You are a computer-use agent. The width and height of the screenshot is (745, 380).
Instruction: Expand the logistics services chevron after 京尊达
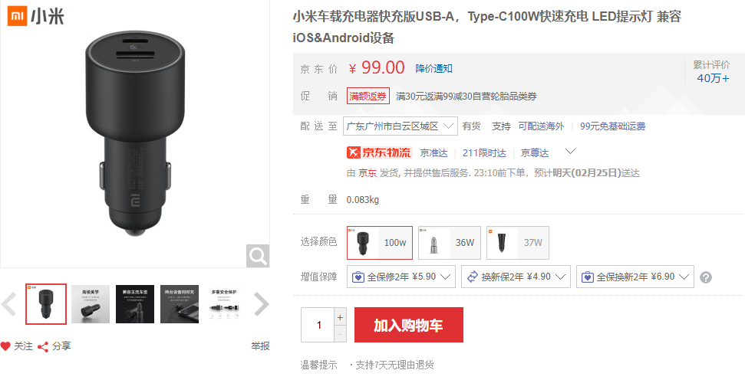[571, 152]
